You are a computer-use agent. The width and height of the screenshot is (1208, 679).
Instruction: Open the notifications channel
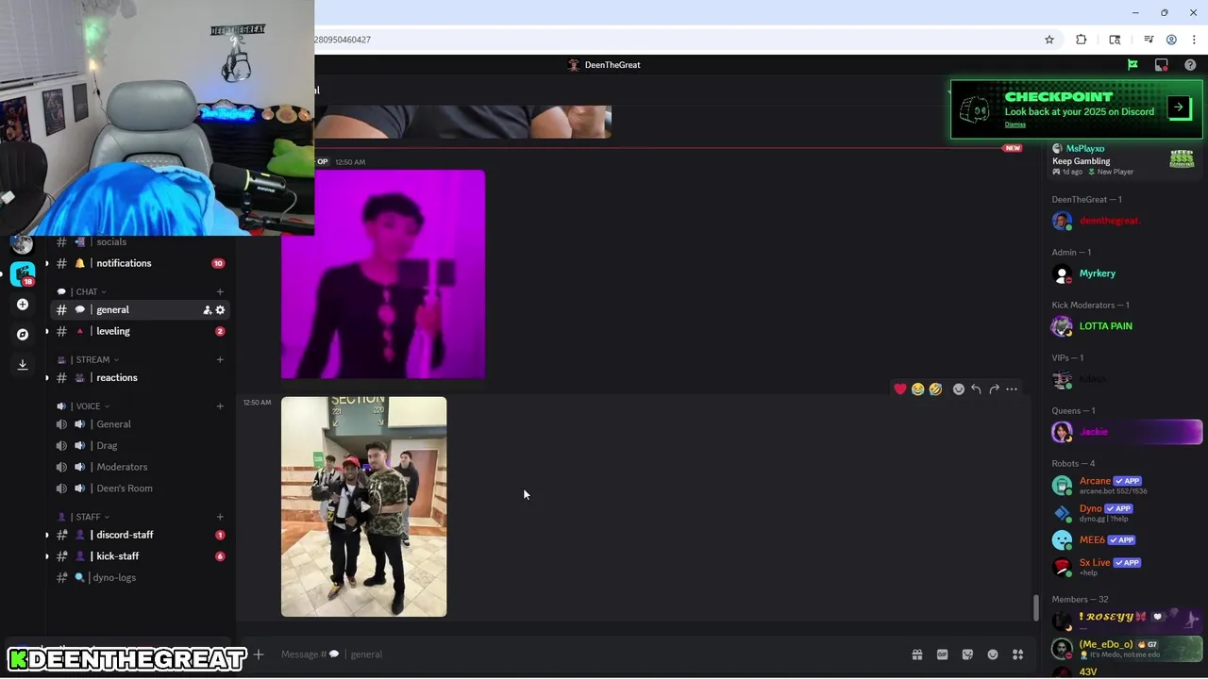click(x=140, y=263)
